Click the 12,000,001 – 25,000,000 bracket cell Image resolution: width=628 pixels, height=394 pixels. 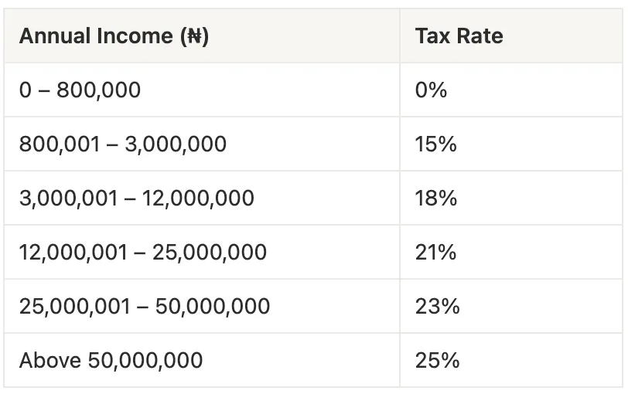[x=202, y=252]
